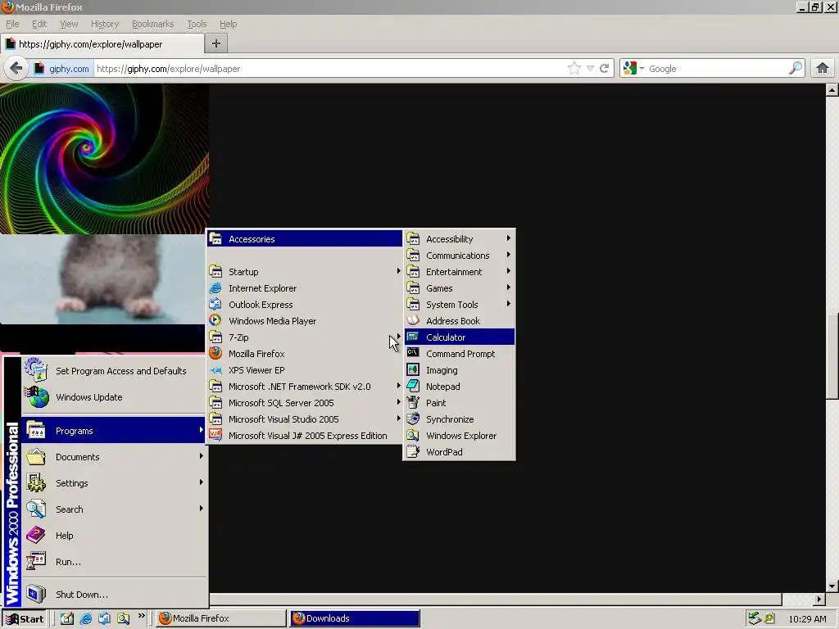Expand the Games submenu
The height and width of the screenshot is (629, 839).
pos(508,287)
